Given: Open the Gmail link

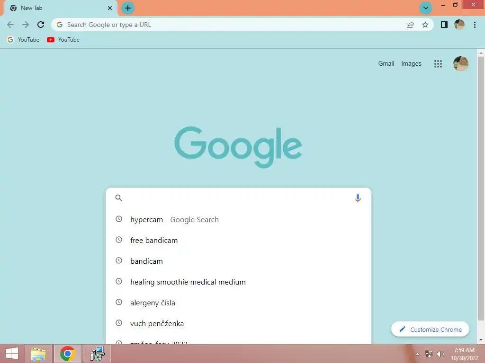Looking at the screenshot, I should pyautogui.click(x=386, y=64).
